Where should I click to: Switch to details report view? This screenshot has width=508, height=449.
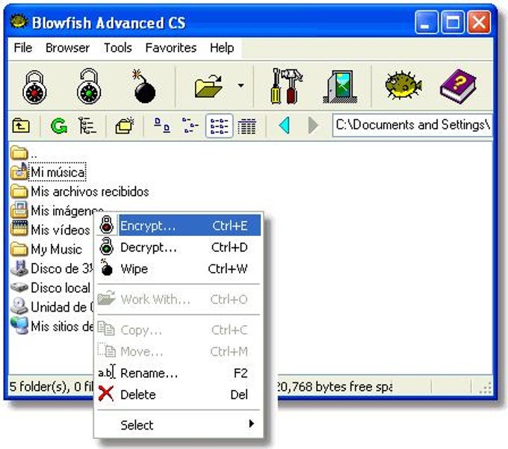(x=247, y=126)
